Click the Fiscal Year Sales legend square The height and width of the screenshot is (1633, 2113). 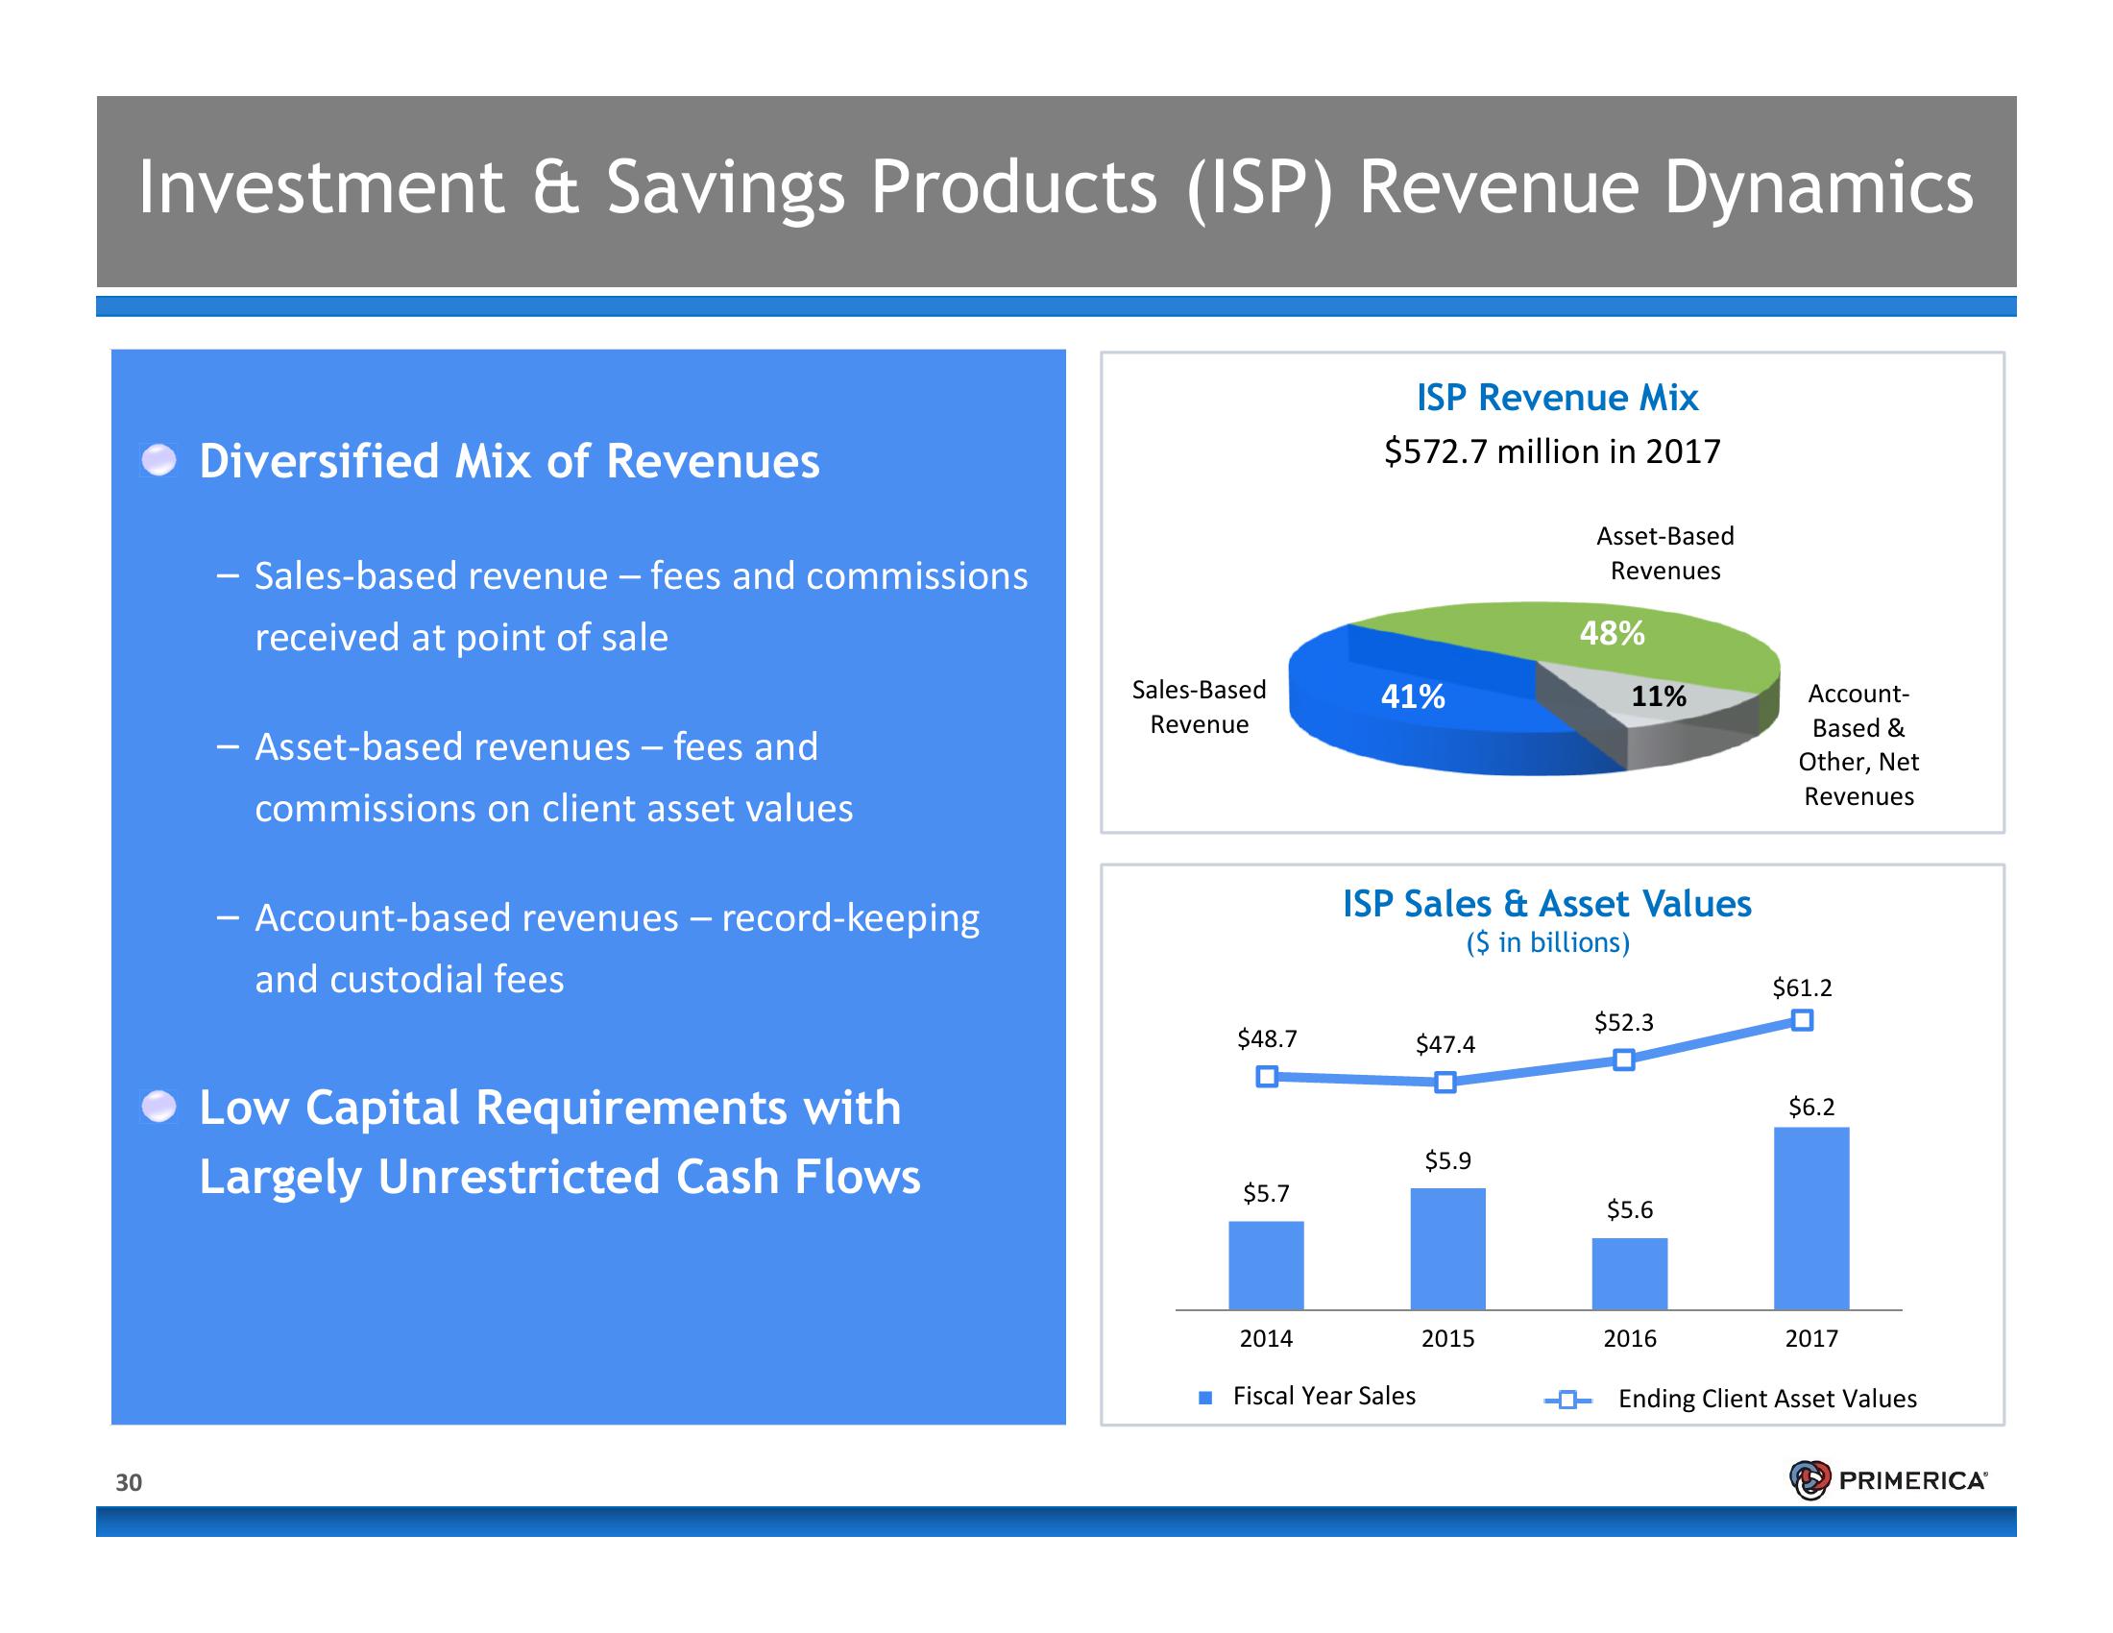click(x=1205, y=1398)
